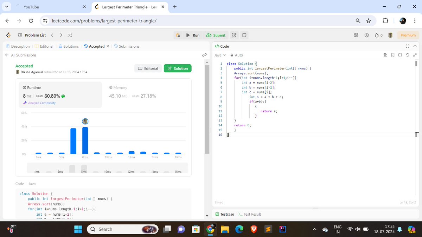The width and height of the screenshot is (422, 237).
Task: Open the alarm clock timer icon
Action: point(234,35)
